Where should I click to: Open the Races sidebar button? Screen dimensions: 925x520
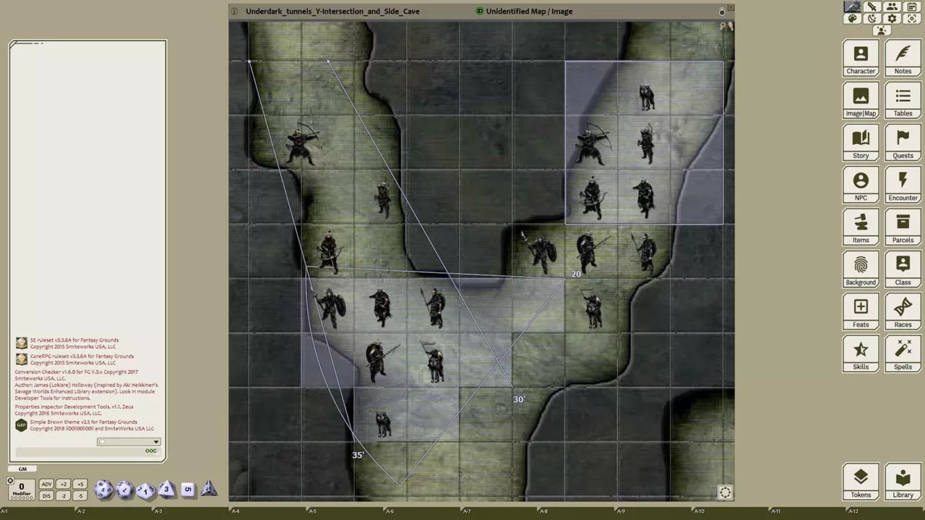point(903,312)
